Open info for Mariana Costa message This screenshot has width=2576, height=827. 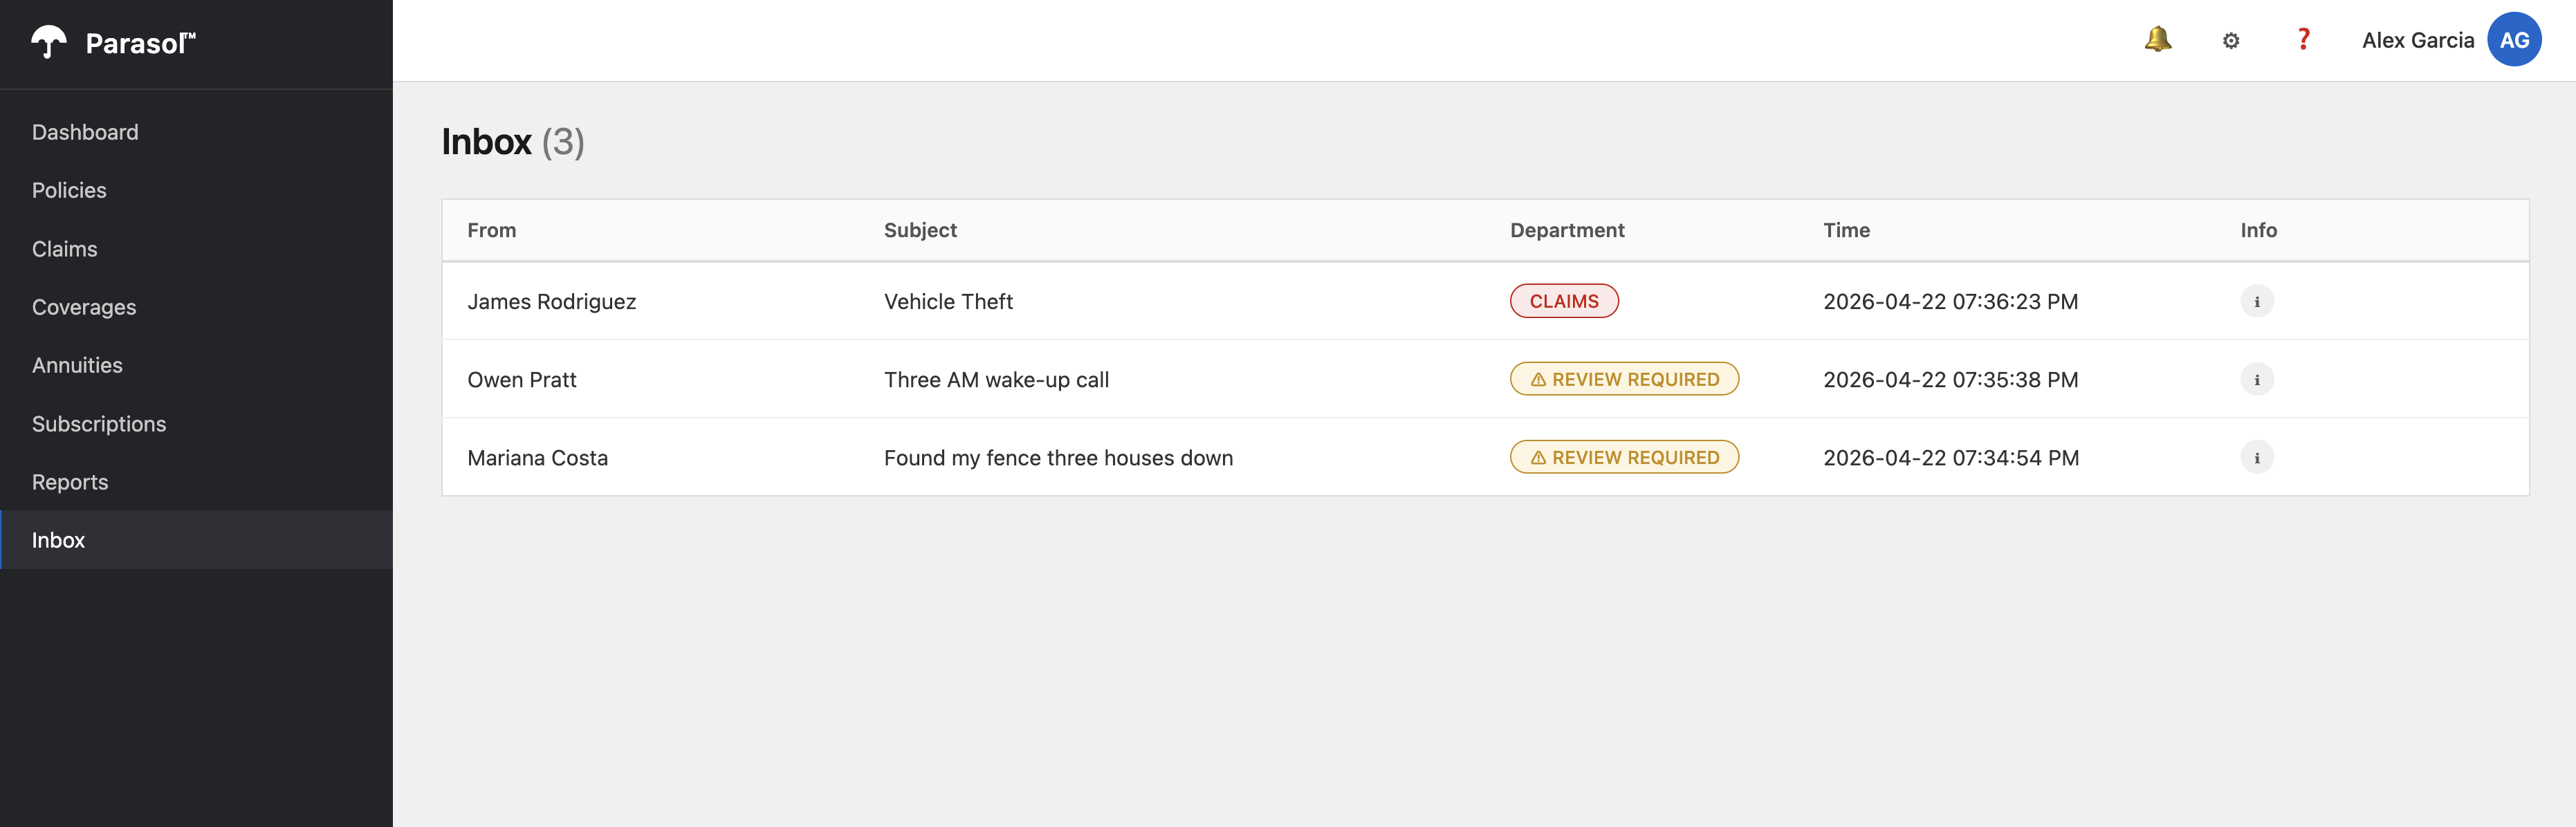point(2256,458)
